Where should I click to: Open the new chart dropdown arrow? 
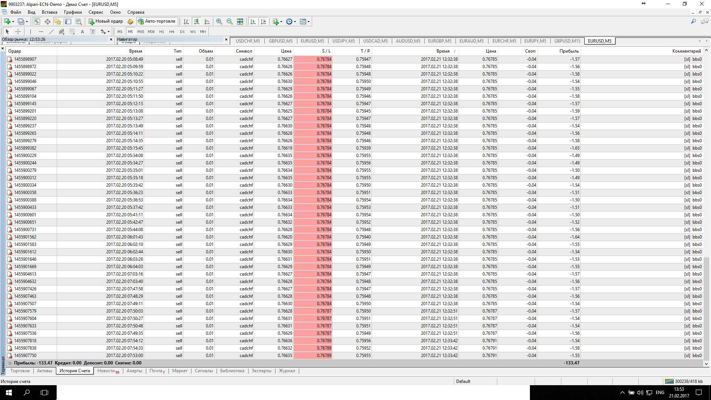click(x=13, y=21)
